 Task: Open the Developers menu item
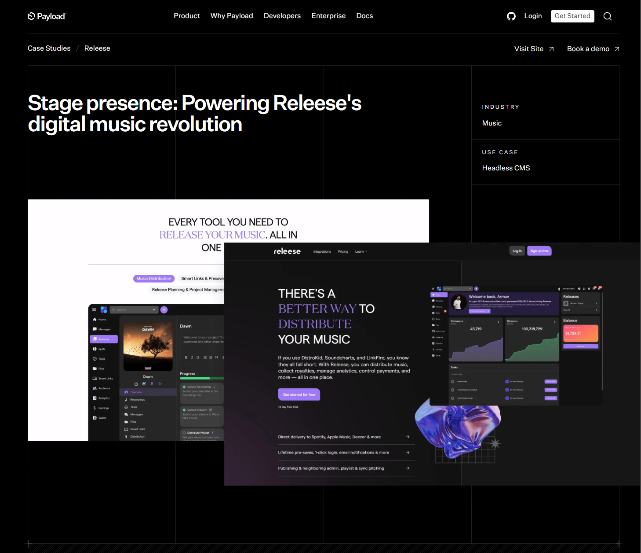[282, 15]
